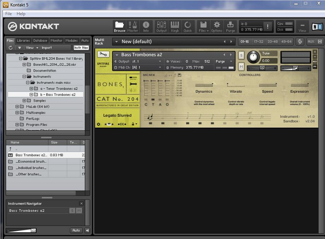Open the Master editor panel

133,26
